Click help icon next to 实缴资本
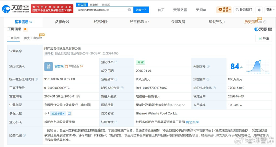The image size is (276, 147). click(x=208, y=79)
